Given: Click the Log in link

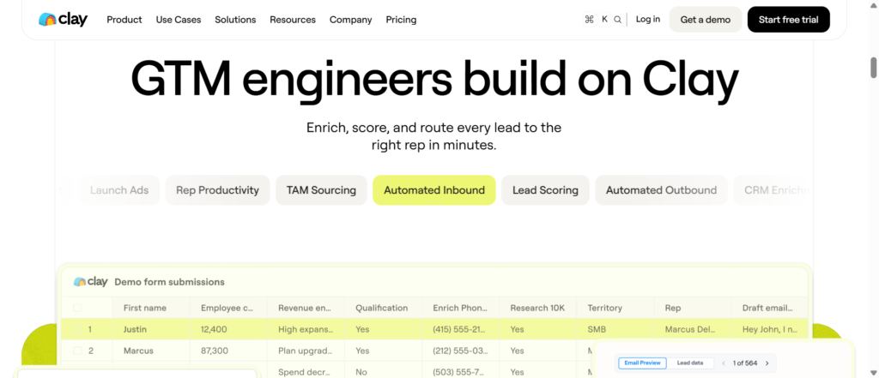Looking at the screenshot, I should coord(648,19).
